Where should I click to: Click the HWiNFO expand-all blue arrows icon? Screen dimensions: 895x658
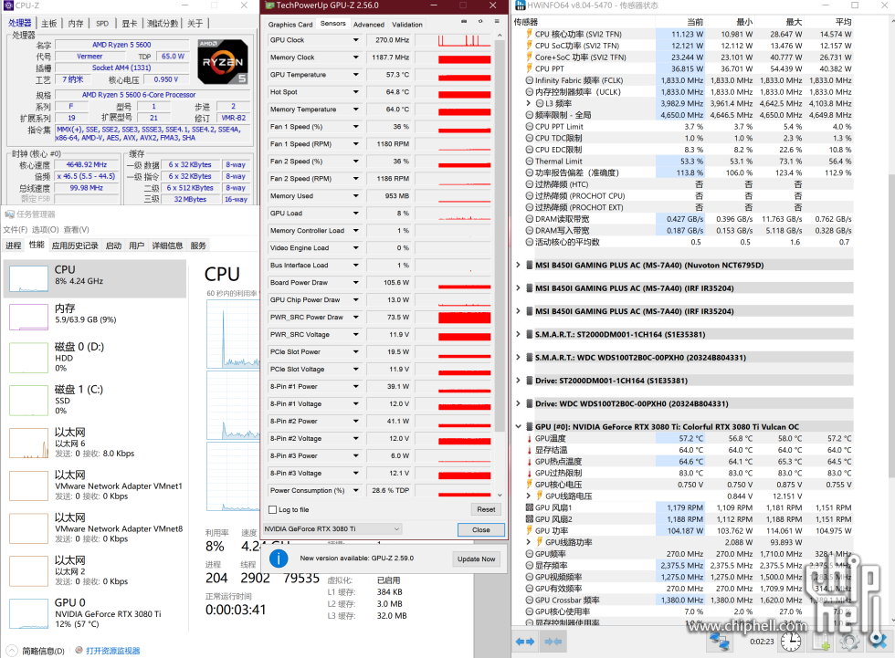point(525,642)
